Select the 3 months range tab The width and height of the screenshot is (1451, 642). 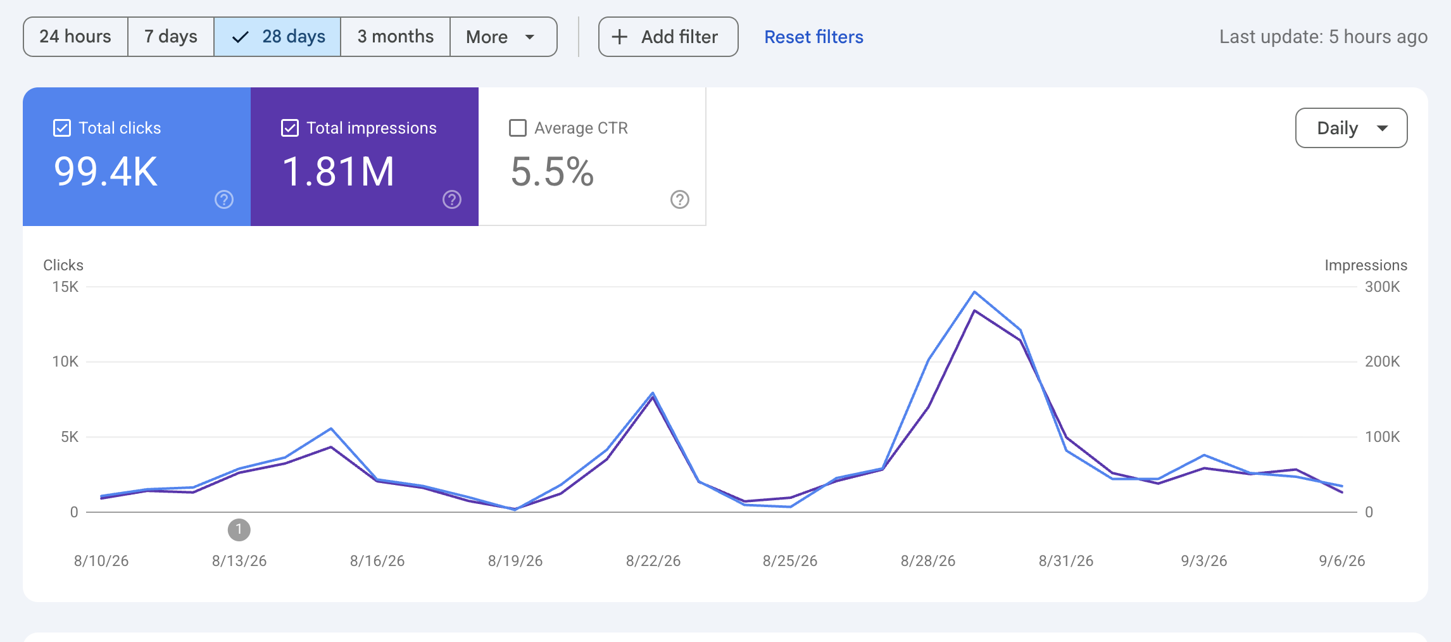tap(396, 37)
